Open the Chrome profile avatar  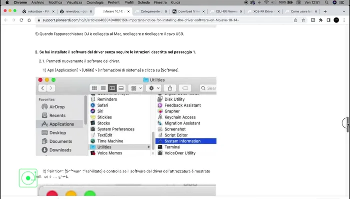(x=336, y=20)
